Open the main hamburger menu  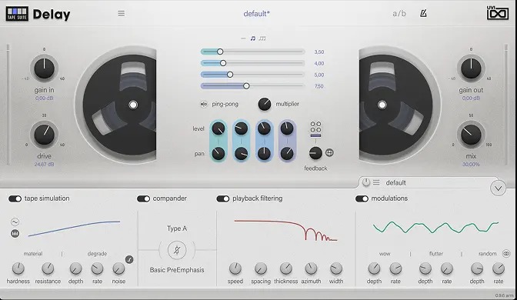coord(122,14)
